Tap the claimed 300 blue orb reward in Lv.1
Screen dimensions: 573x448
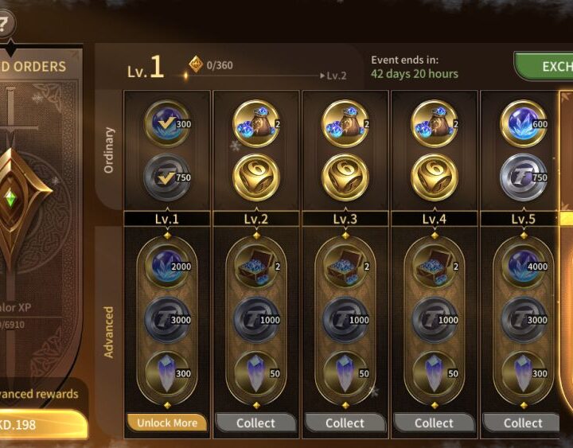point(167,123)
